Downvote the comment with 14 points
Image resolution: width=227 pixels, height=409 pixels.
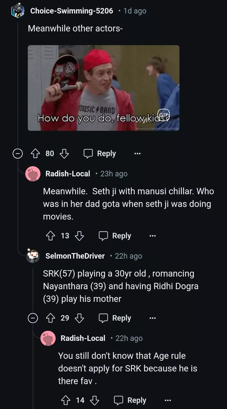click(x=94, y=400)
